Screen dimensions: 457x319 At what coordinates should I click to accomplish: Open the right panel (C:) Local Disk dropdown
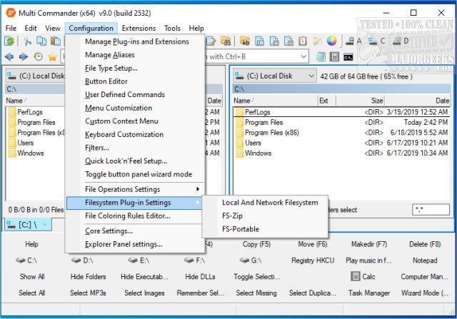click(x=274, y=76)
